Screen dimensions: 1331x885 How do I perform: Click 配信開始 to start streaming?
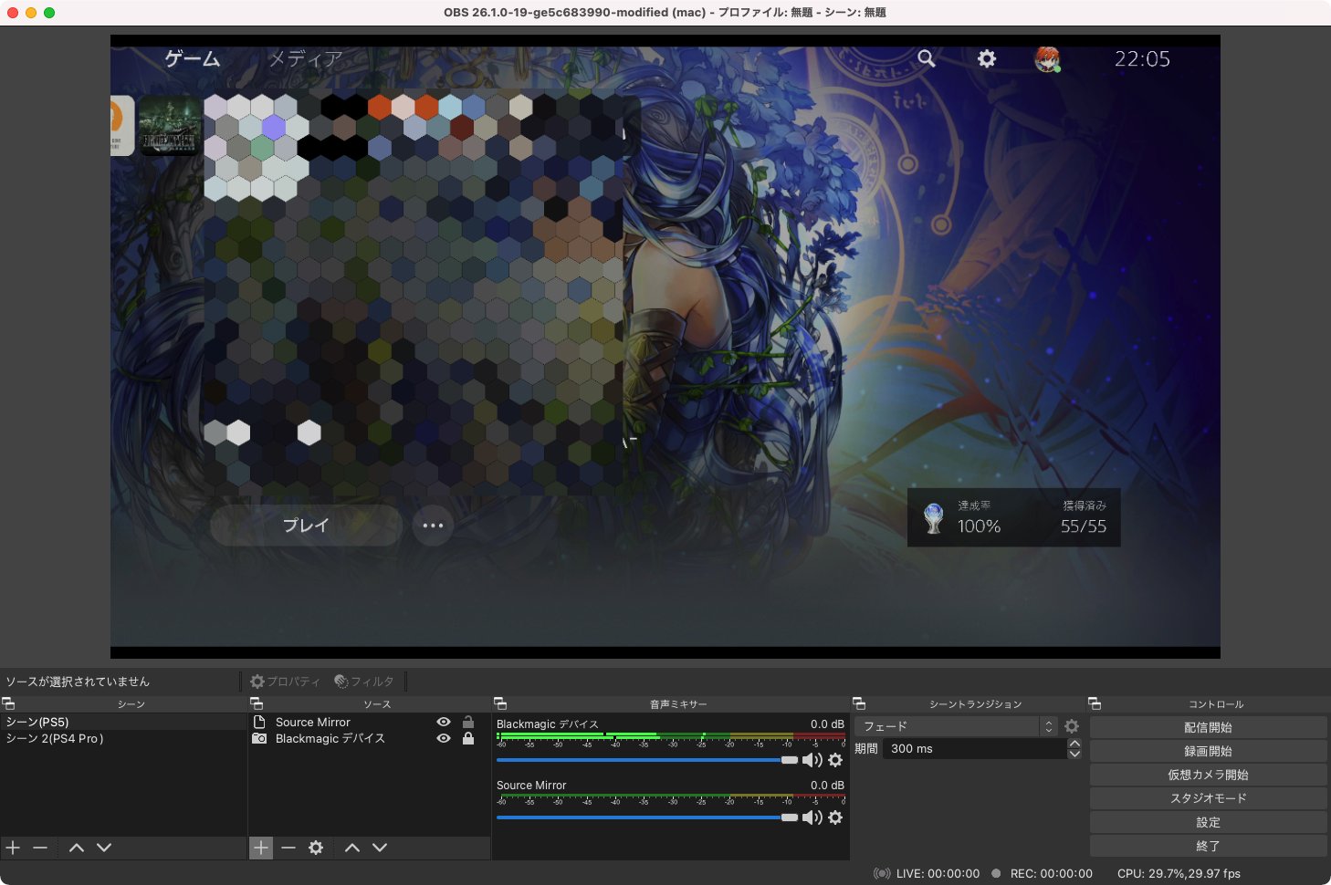(1208, 727)
